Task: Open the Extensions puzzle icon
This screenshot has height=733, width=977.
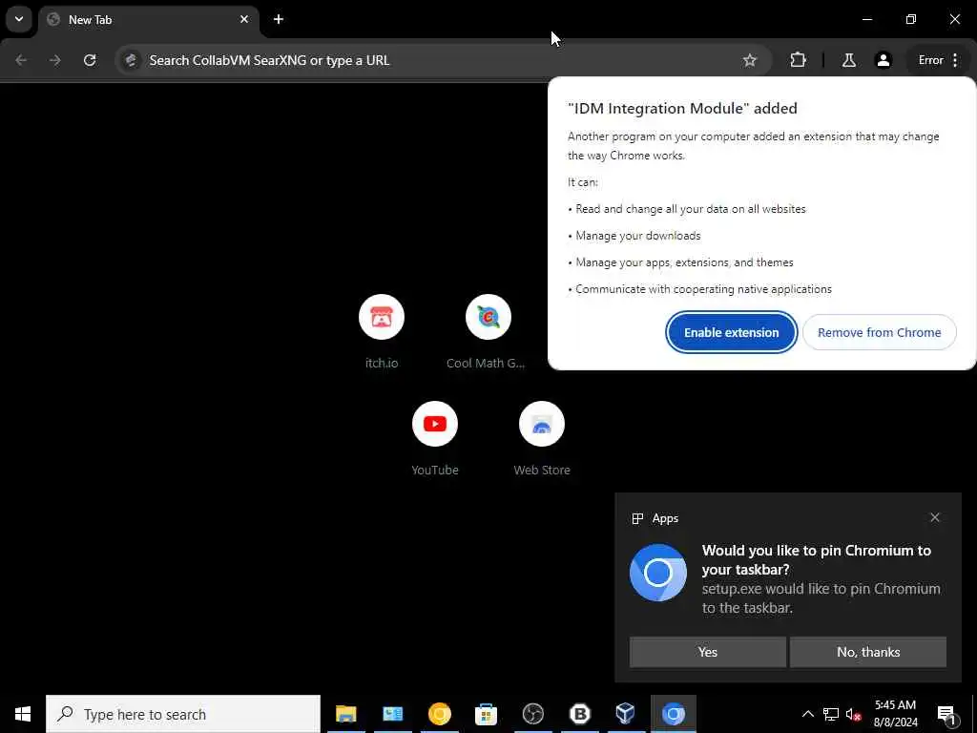Action: click(798, 60)
